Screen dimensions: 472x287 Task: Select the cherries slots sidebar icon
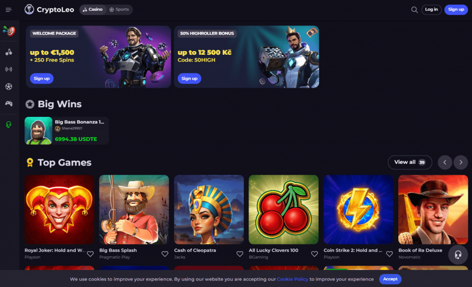(9, 52)
